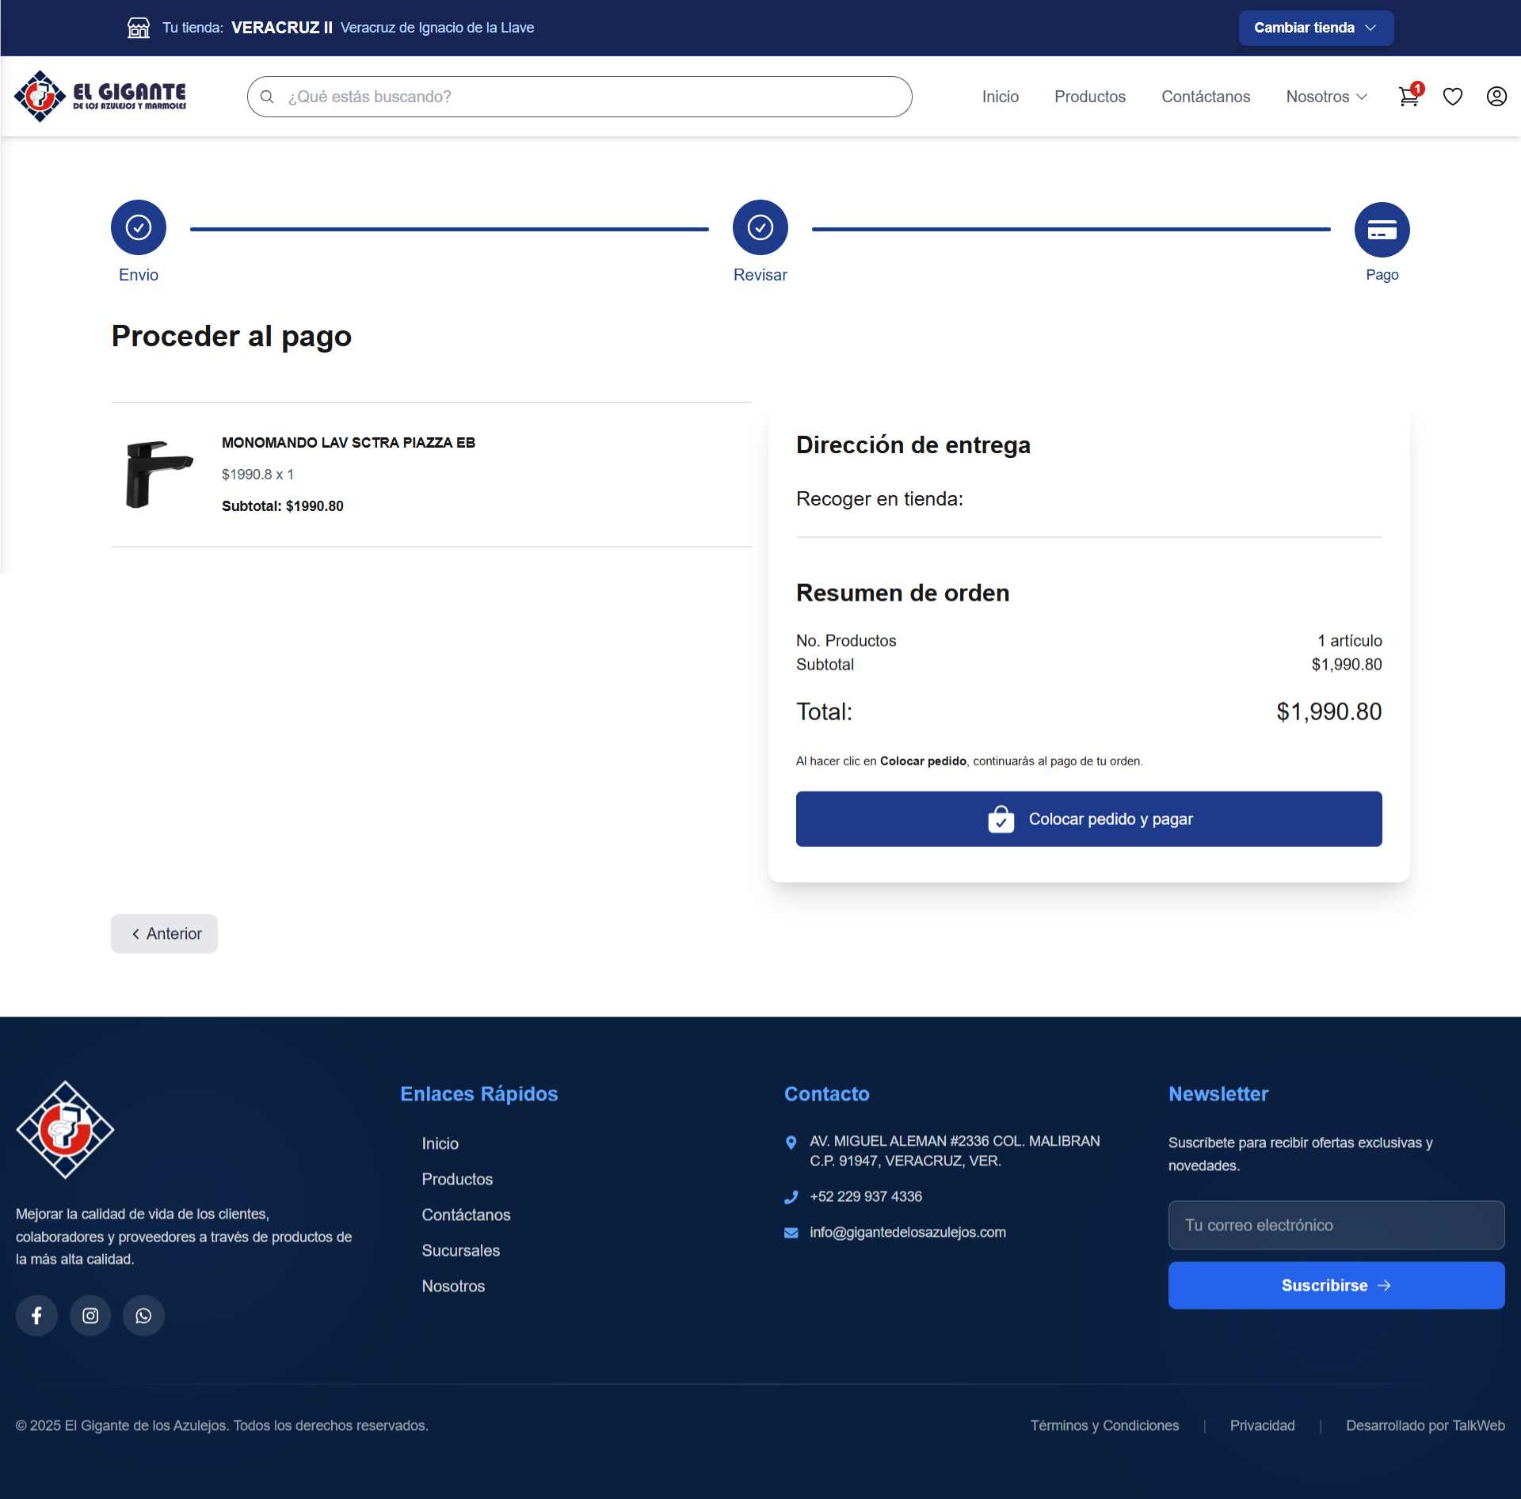Open the Instagram social icon in footer
The height and width of the screenshot is (1499, 1521).
[x=90, y=1315]
